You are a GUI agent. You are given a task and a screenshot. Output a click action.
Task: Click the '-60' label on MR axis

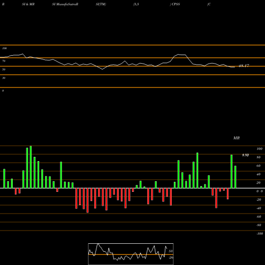coord(259,217)
